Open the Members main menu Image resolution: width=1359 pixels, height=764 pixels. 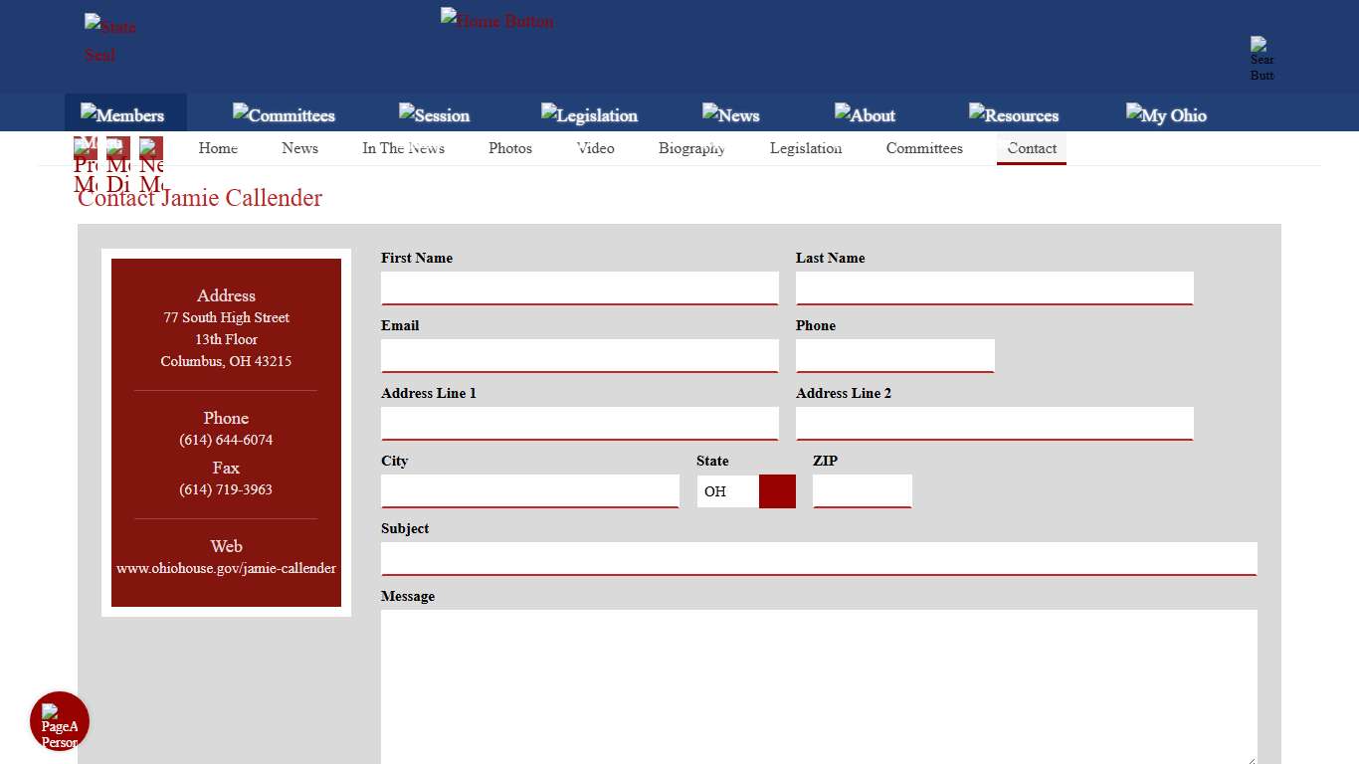[x=123, y=114]
